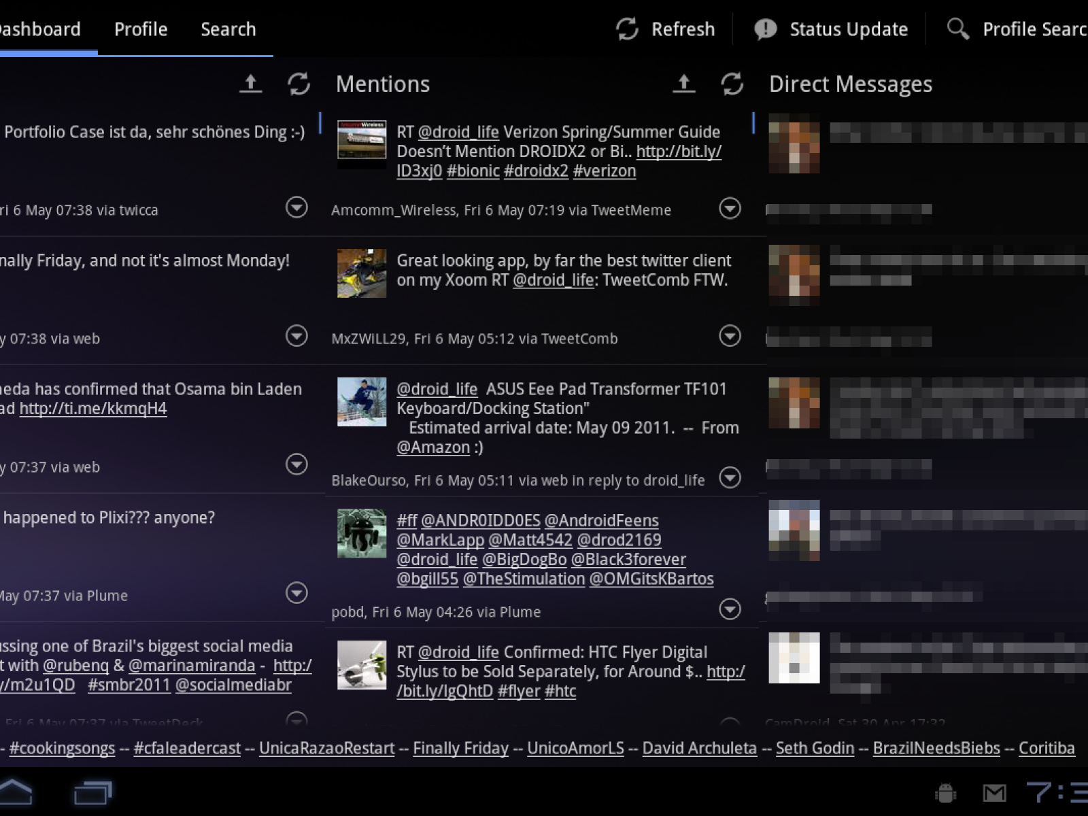Expand options for MxZWiLL29 tweet
Viewport: 1088px width, 816px height.
tap(730, 336)
